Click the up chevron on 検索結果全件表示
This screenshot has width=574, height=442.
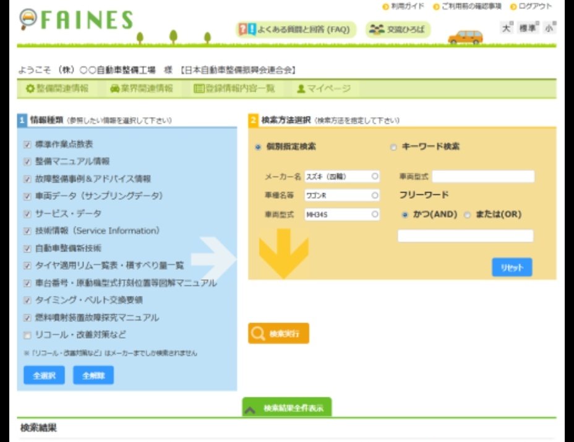coord(250,410)
